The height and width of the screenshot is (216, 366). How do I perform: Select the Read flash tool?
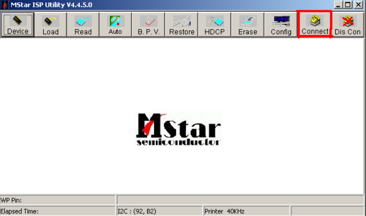(x=83, y=25)
